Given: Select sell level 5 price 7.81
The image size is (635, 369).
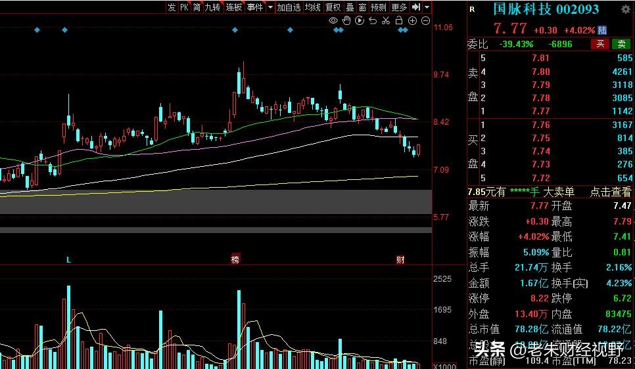Looking at the screenshot, I should coord(540,58).
